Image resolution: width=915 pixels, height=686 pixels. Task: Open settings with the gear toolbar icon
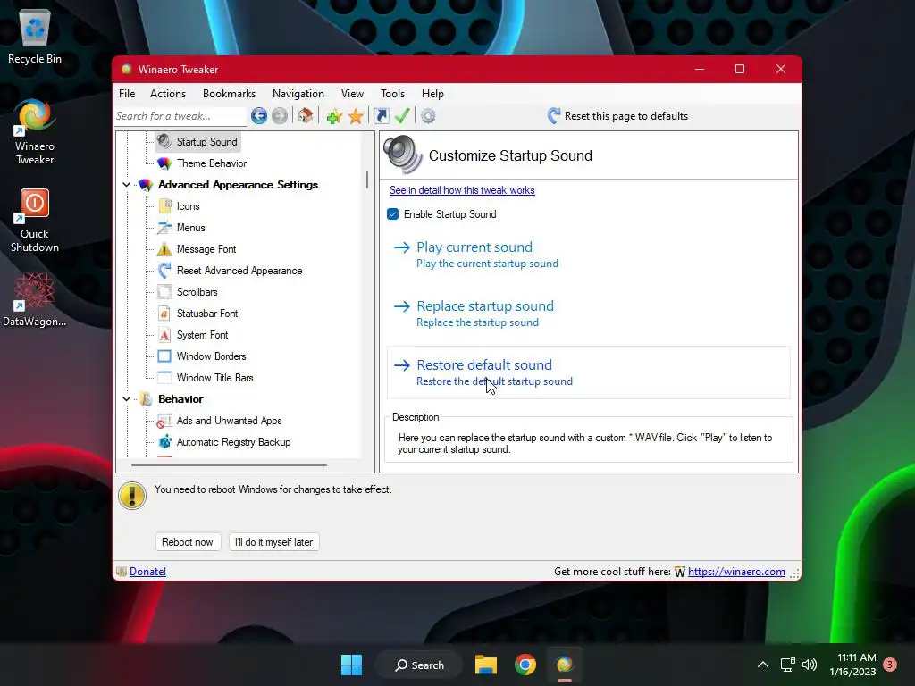(428, 116)
